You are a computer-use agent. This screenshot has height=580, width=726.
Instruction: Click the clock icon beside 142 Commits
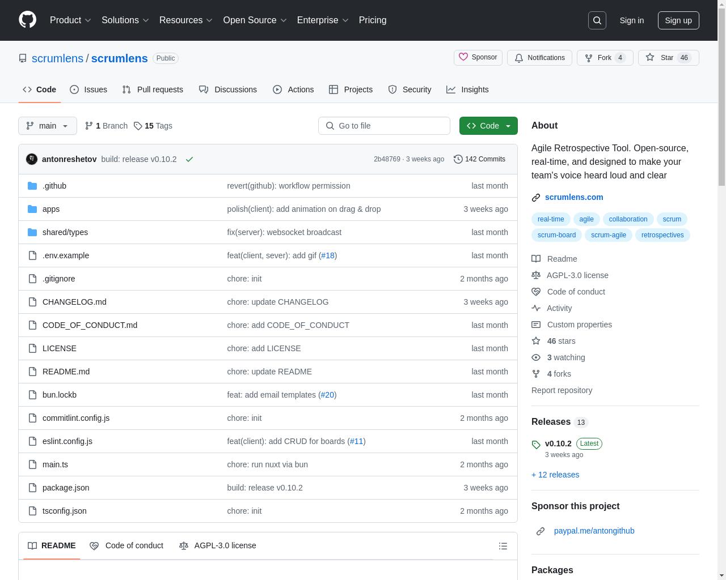point(458,159)
